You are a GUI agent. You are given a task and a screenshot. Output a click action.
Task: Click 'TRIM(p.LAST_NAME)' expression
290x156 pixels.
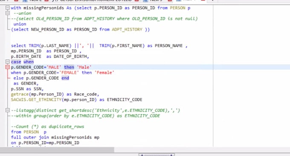coord(50,45)
